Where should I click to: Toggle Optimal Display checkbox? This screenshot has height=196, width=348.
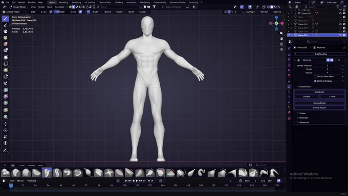(x=315, y=81)
